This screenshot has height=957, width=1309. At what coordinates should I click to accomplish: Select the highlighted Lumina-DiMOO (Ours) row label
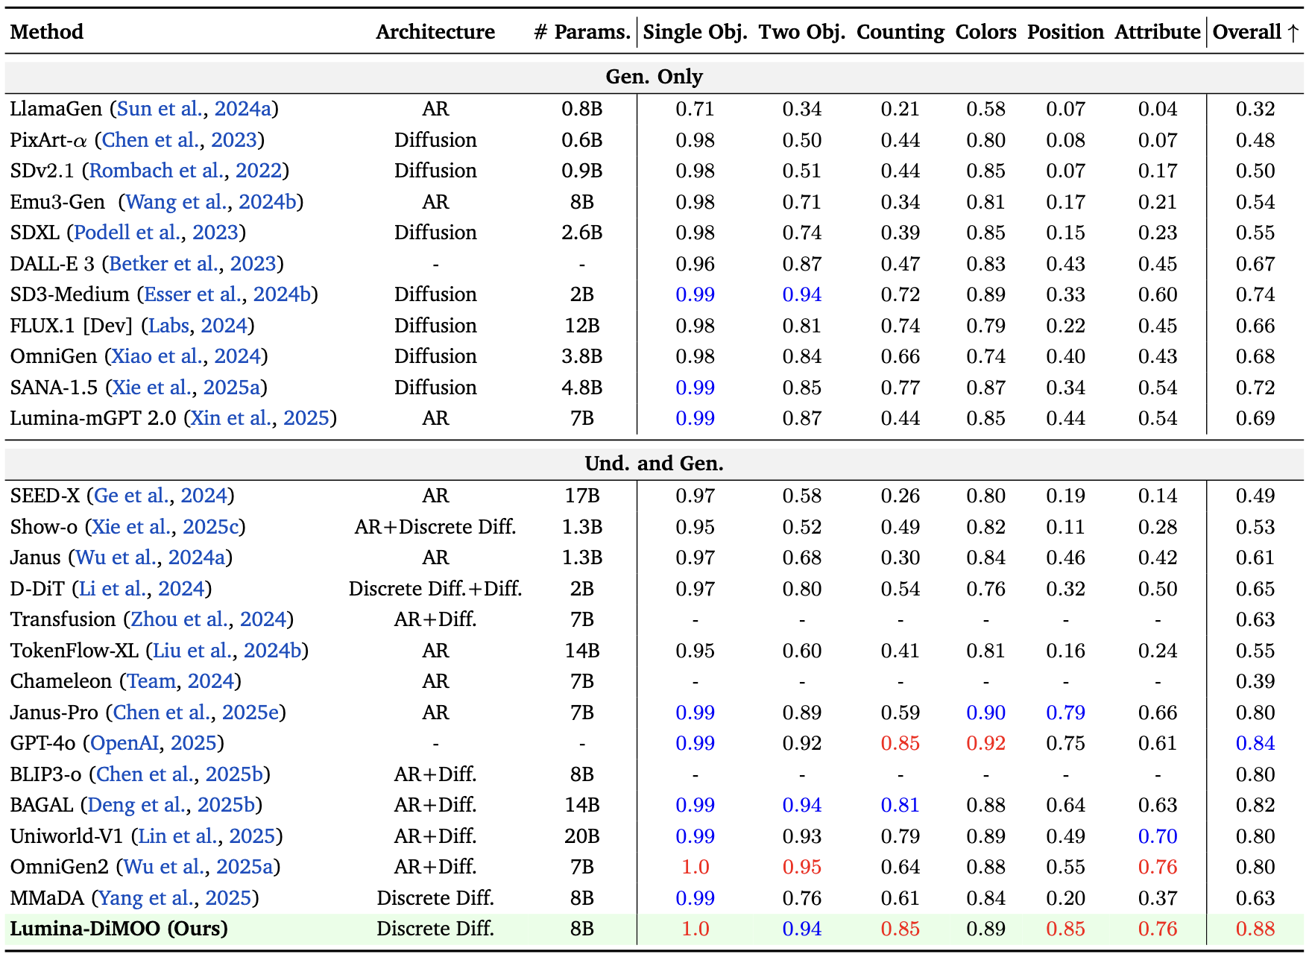[x=119, y=929]
